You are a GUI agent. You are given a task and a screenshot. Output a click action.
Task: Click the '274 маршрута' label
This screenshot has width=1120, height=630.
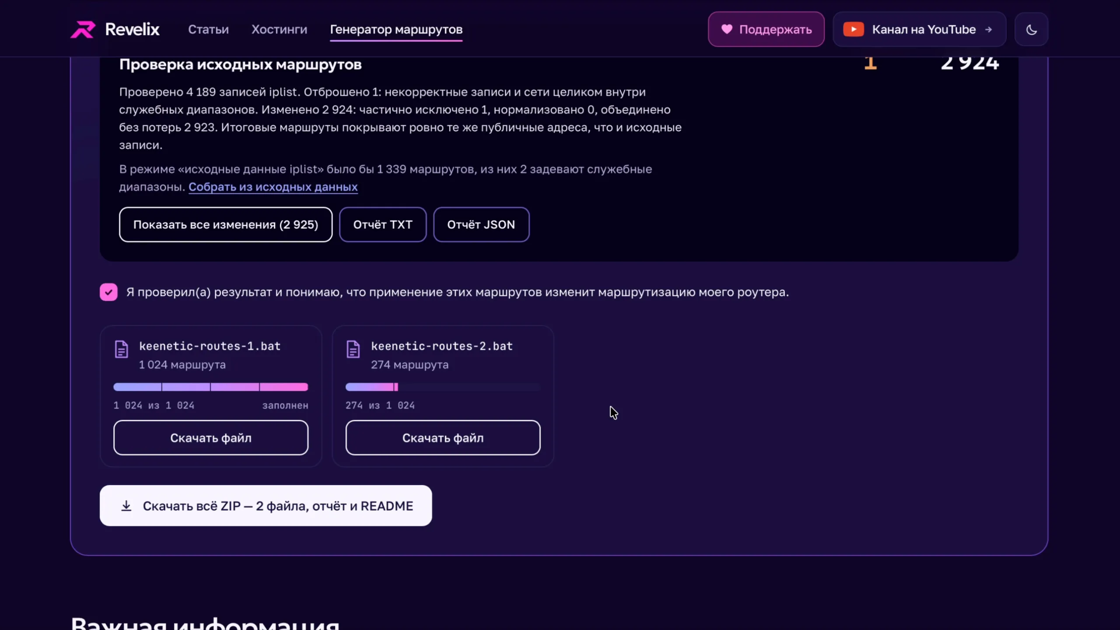coord(409,365)
